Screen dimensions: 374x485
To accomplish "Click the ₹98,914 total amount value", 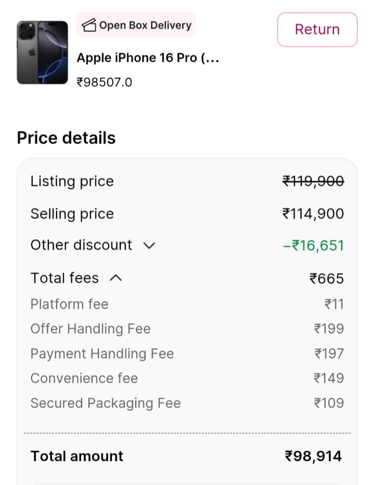I will (313, 456).
